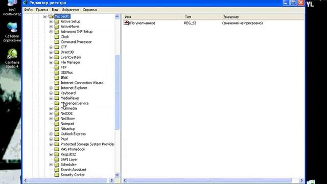This screenshot has width=327, height=184.
Task: Expand the EventSystem key
Action: (x=51, y=57)
